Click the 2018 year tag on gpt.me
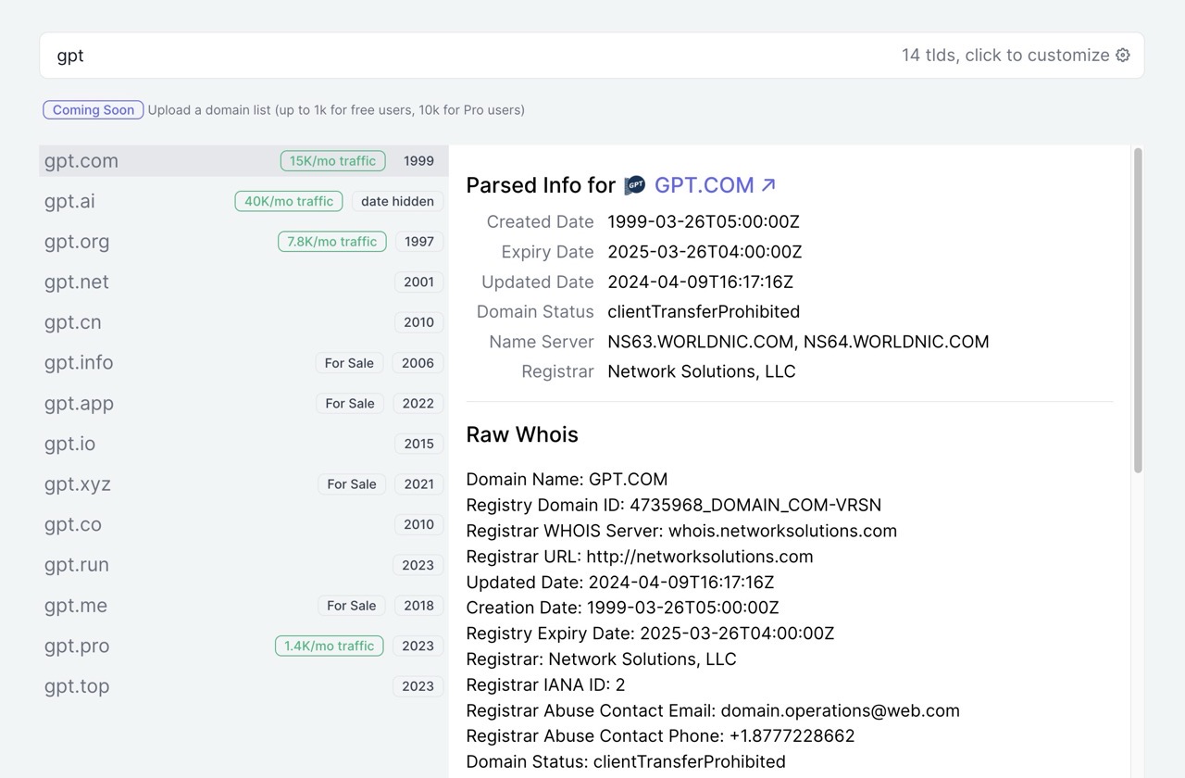Image resolution: width=1185 pixels, height=778 pixels. point(418,605)
